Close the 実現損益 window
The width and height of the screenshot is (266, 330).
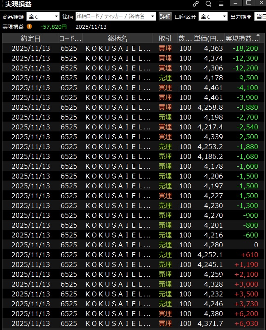(x=261, y=3)
